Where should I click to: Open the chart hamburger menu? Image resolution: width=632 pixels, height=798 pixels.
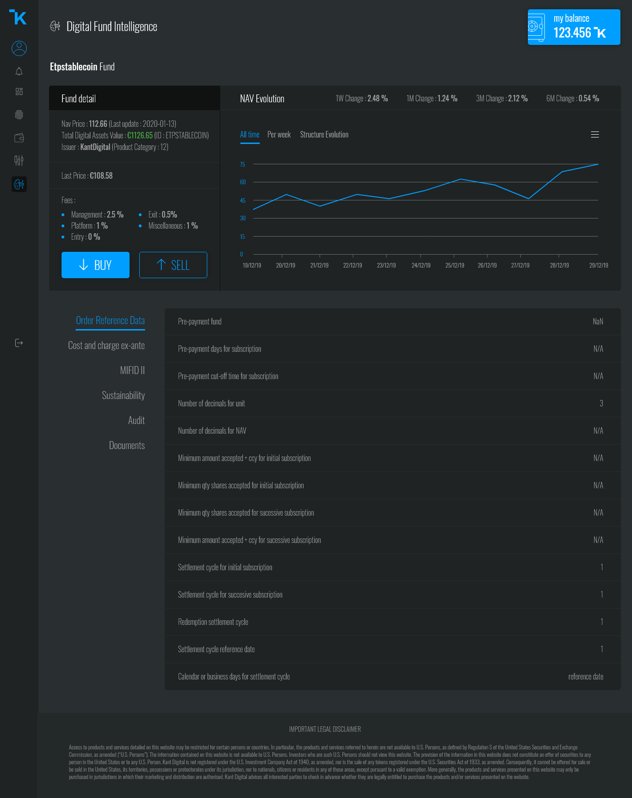pos(595,135)
